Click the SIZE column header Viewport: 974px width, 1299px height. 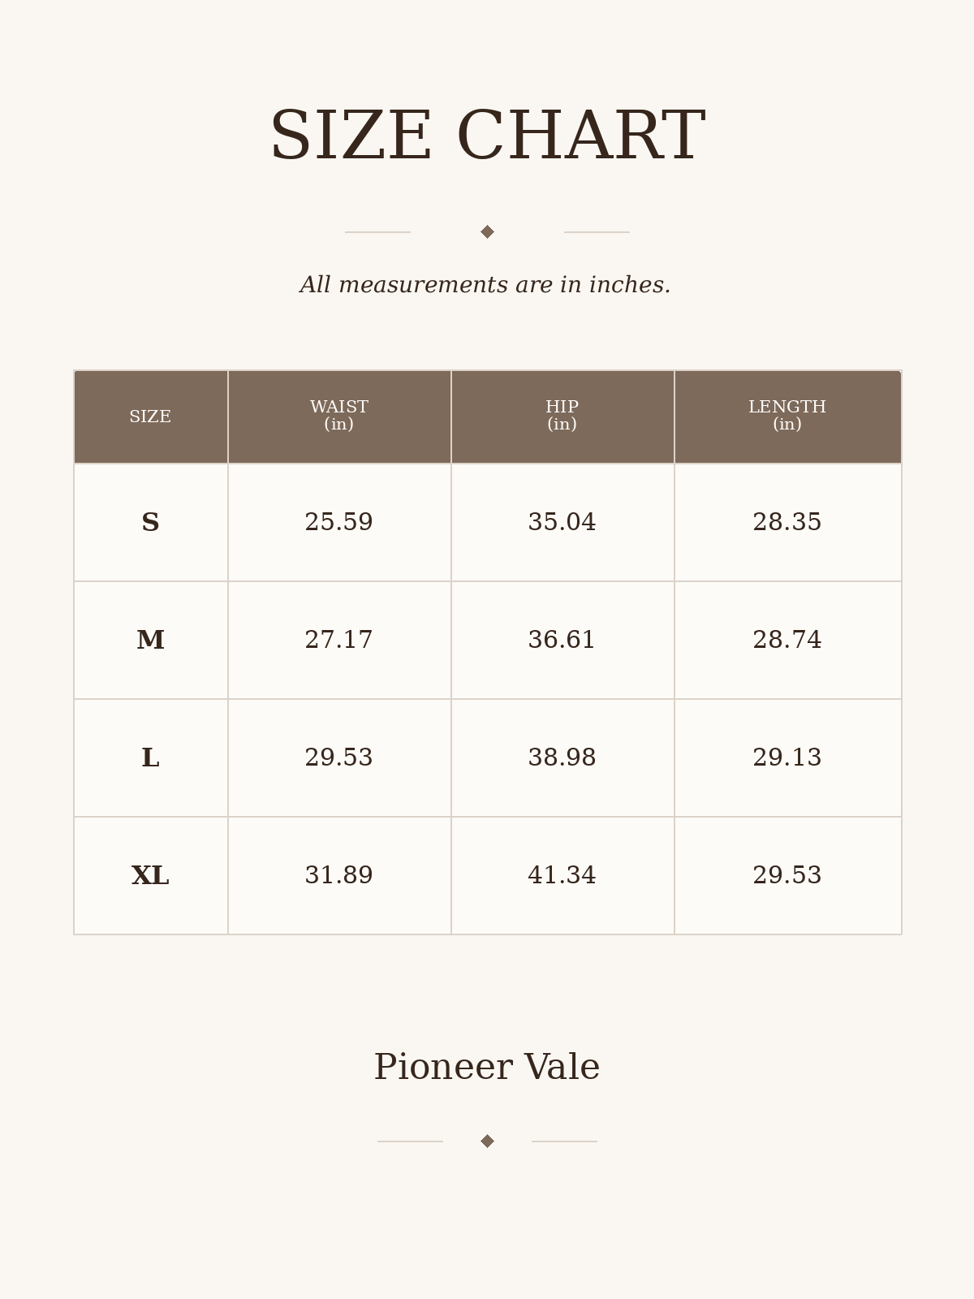(151, 417)
